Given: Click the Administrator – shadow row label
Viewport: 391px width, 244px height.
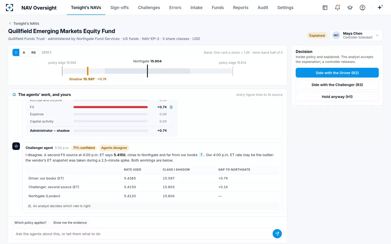Looking at the screenshot, I should point(50,131).
